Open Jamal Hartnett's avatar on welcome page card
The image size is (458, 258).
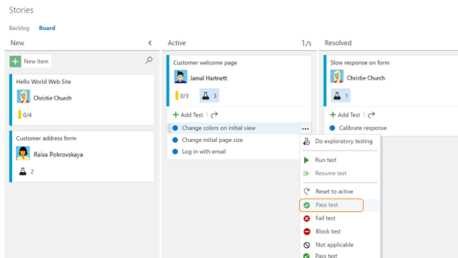(180, 77)
